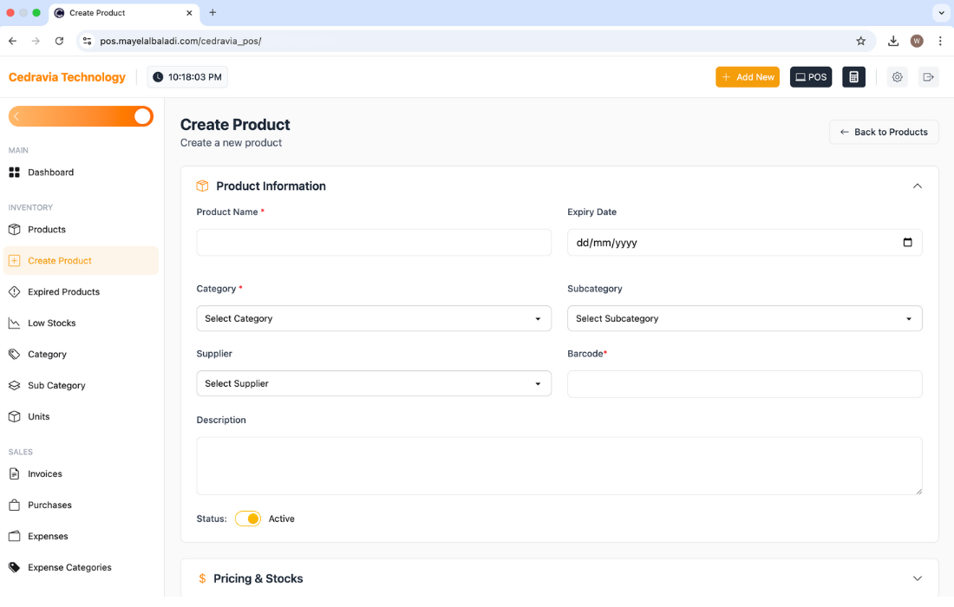Screen dimensions: 954x607
Task: Toggle the Active status switch
Action: click(248, 519)
